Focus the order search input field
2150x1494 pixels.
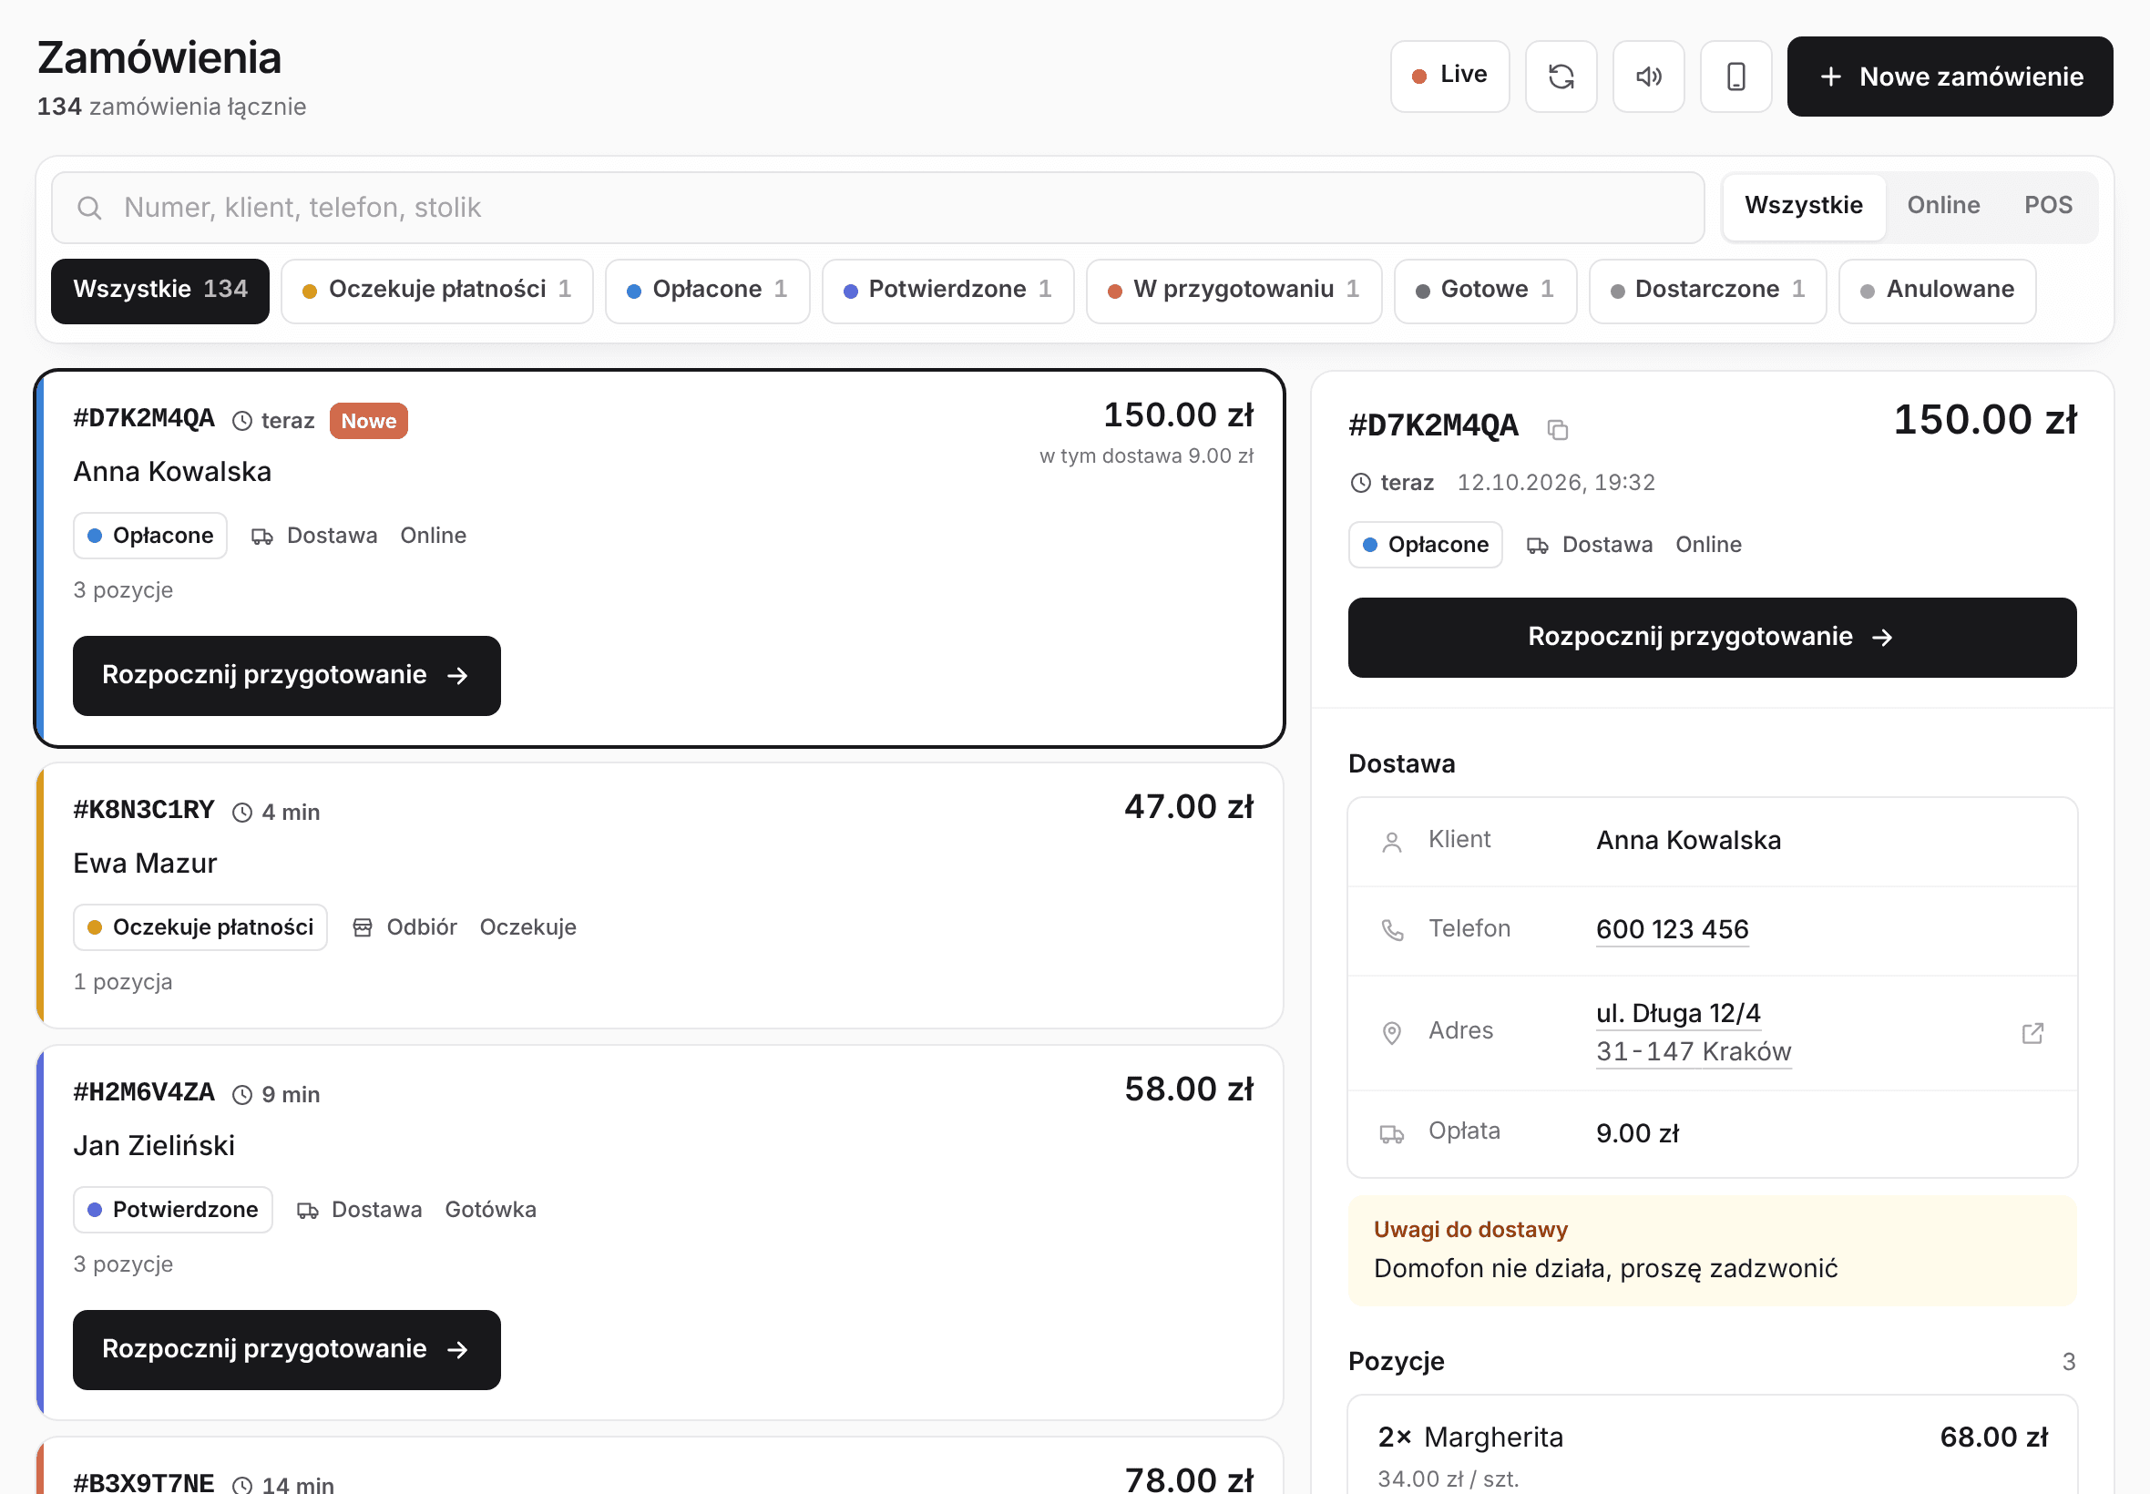pyautogui.click(x=877, y=208)
